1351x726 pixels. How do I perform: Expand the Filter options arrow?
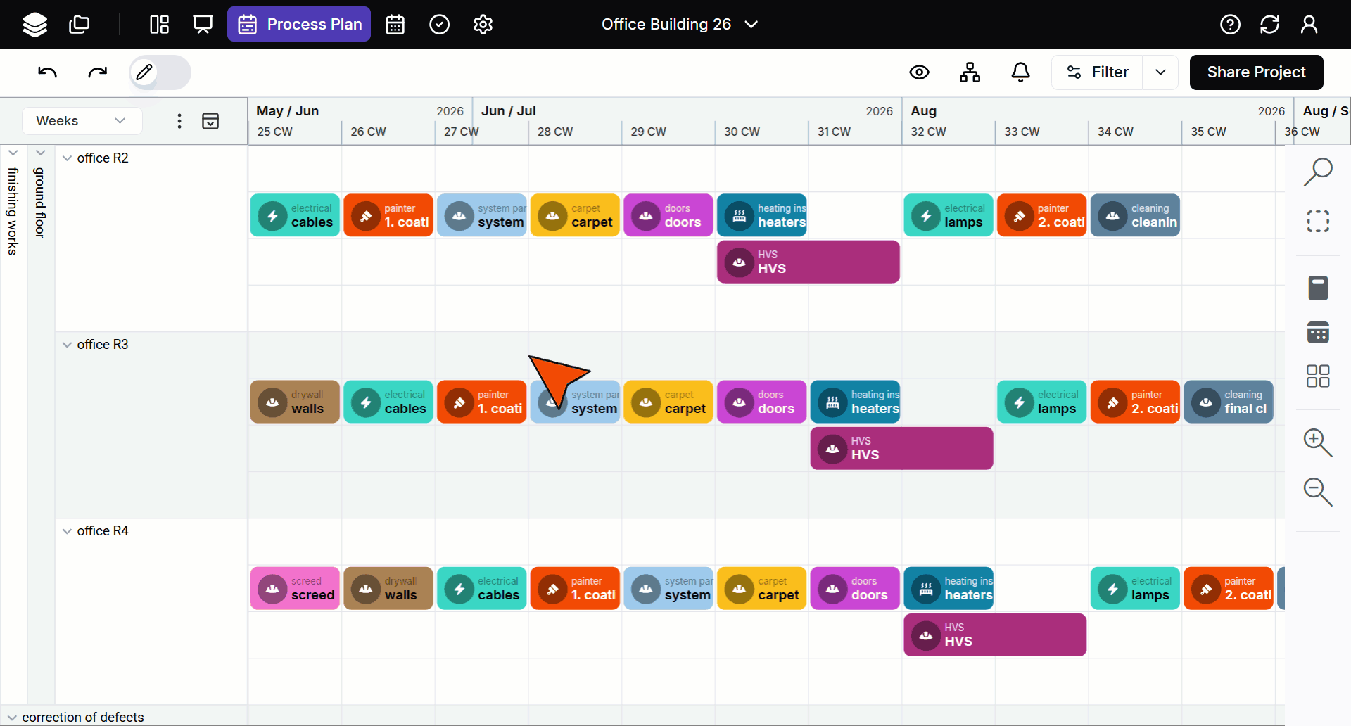1160,72
